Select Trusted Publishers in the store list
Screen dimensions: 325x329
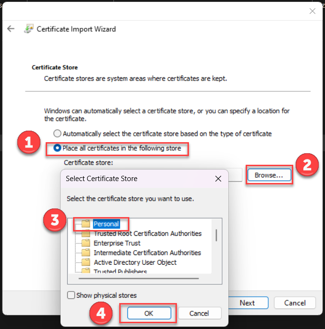120,271
